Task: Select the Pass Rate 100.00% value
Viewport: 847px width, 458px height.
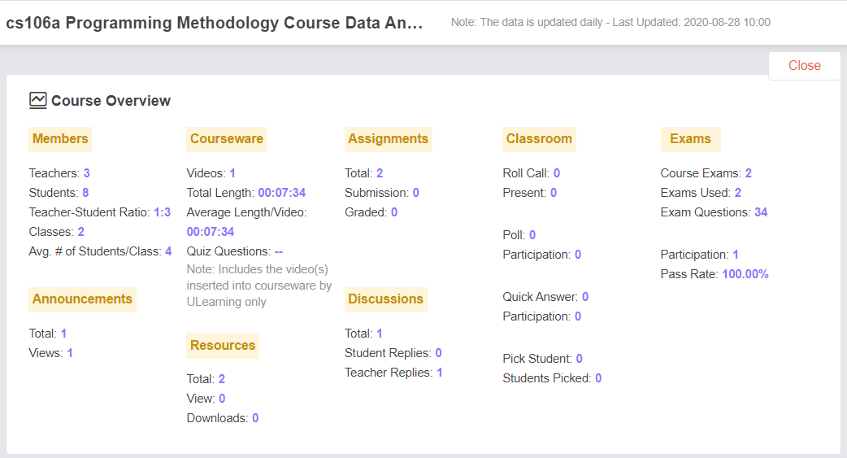Action: coord(745,274)
